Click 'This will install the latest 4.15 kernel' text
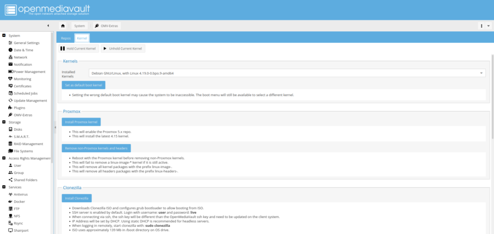The width and height of the screenshot is (494, 234). (100, 136)
